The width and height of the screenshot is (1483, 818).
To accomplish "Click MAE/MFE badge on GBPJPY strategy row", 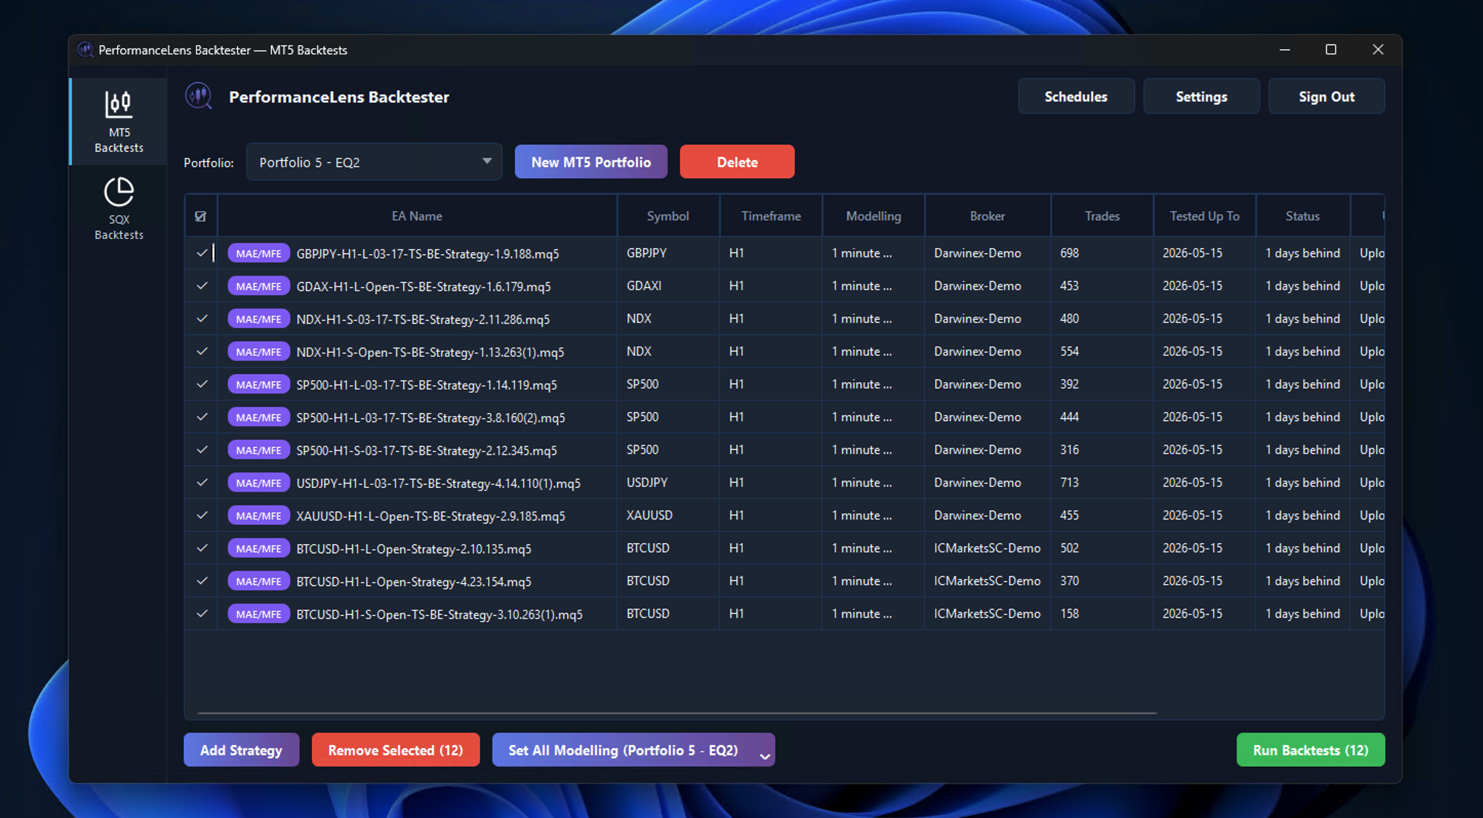I will coord(258,253).
